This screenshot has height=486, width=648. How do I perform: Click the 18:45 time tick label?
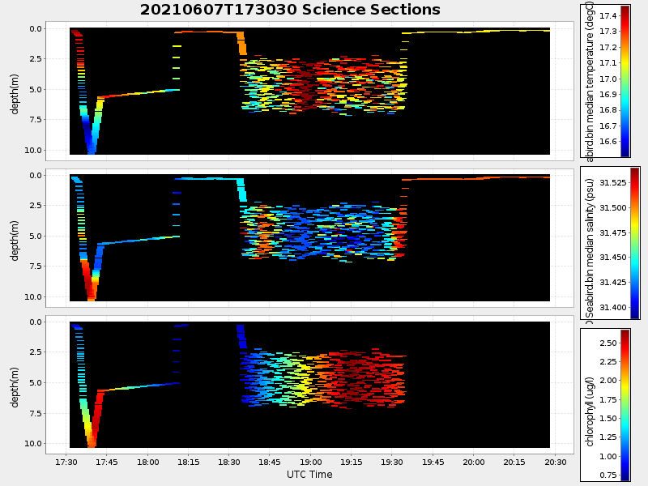270,462
